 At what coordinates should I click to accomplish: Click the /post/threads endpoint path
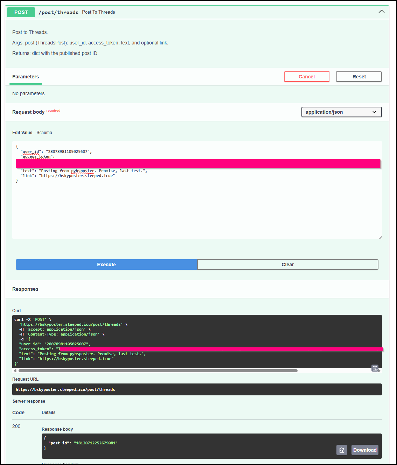click(x=58, y=12)
